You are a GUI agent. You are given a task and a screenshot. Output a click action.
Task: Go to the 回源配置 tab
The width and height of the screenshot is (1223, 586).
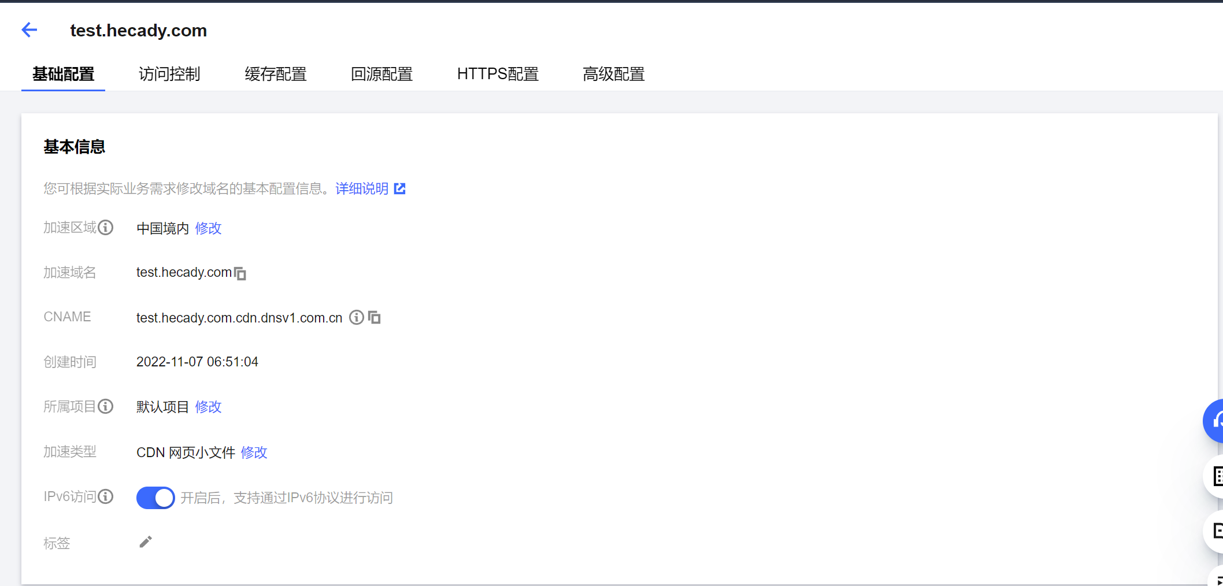(381, 74)
